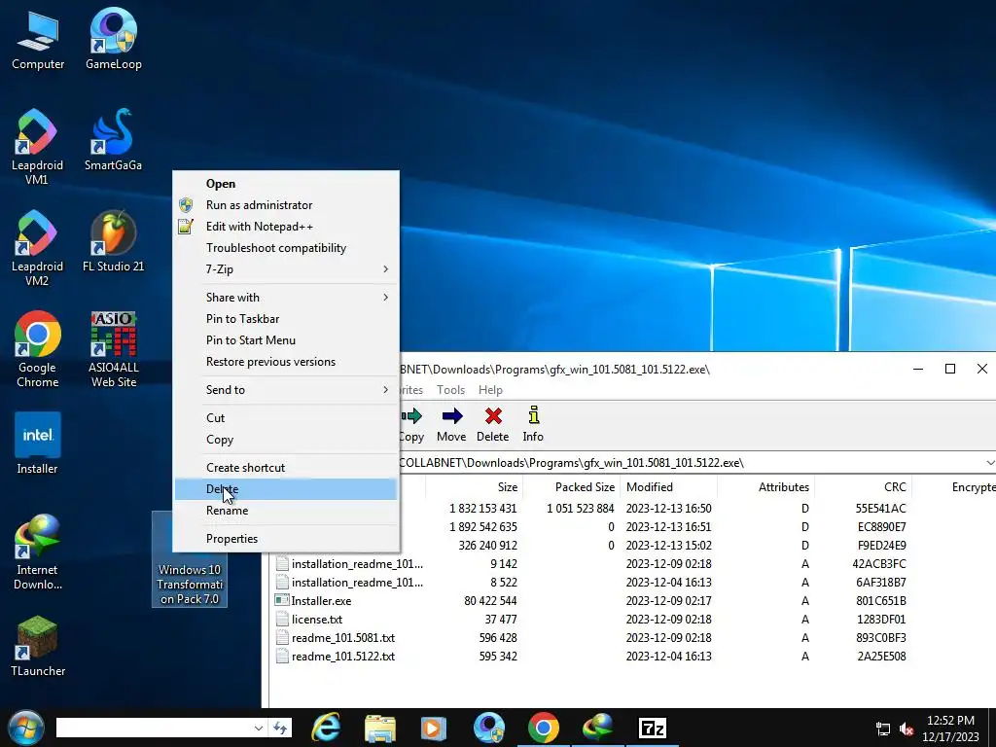Choose Edit with Notepad++
The image size is (996, 747).
286,227
